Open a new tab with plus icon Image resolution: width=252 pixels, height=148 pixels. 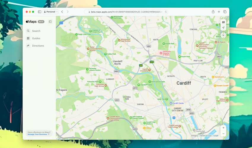tap(219, 12)
